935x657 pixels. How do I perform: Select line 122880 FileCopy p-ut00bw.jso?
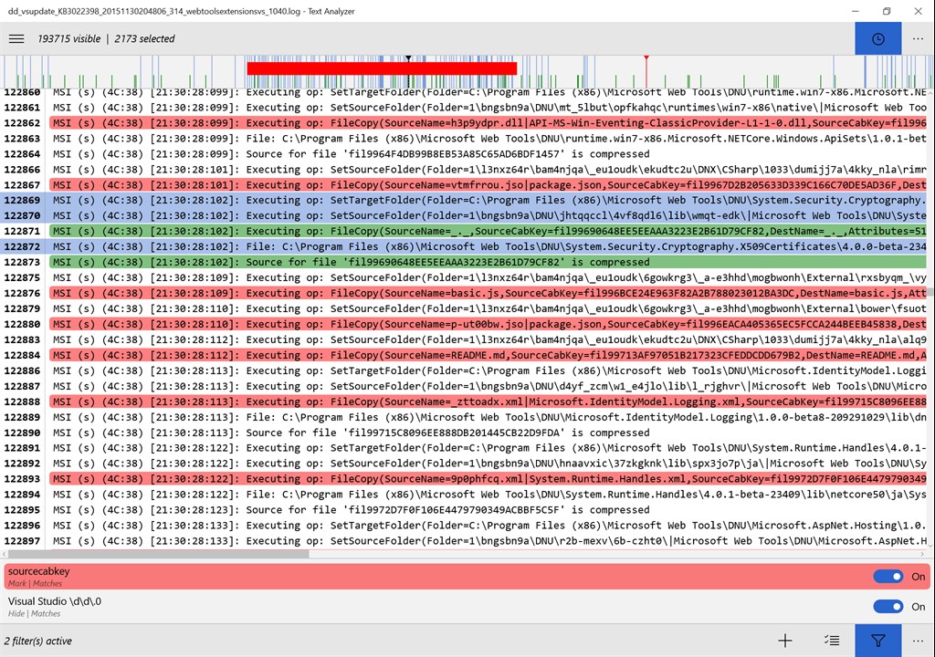[465, 324]
